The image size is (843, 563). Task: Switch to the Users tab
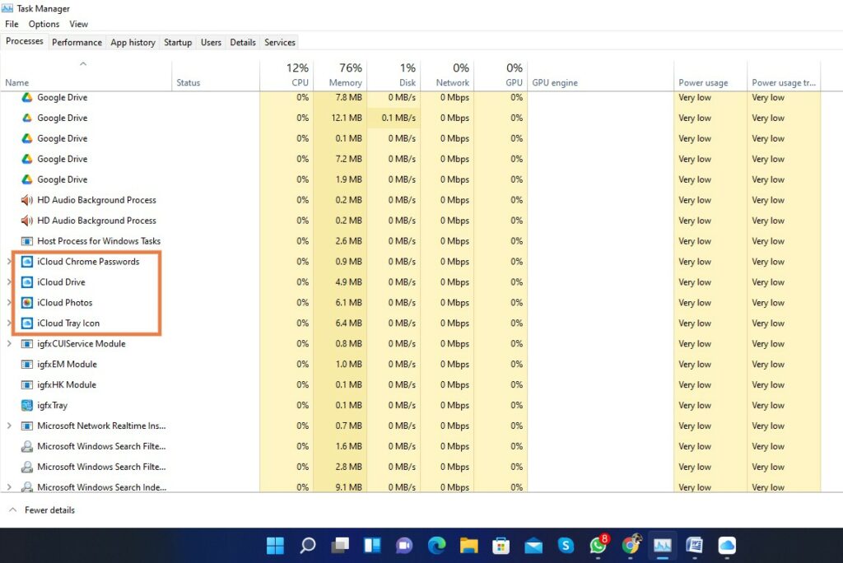tap(211, 43)
